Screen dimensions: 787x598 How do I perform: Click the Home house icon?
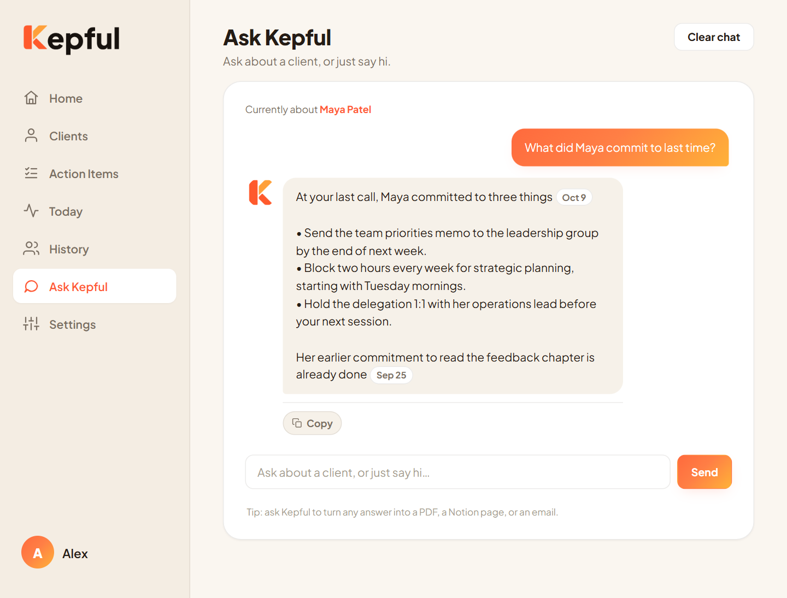pos(31,98)
